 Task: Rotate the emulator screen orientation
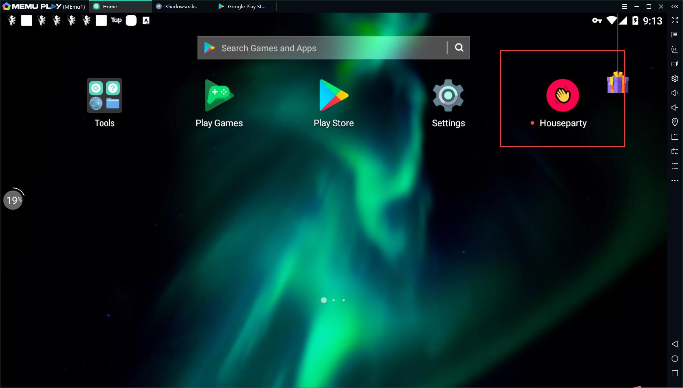675,152
